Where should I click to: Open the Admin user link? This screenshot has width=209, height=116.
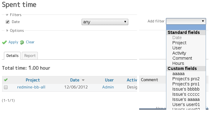pos(108,87)
